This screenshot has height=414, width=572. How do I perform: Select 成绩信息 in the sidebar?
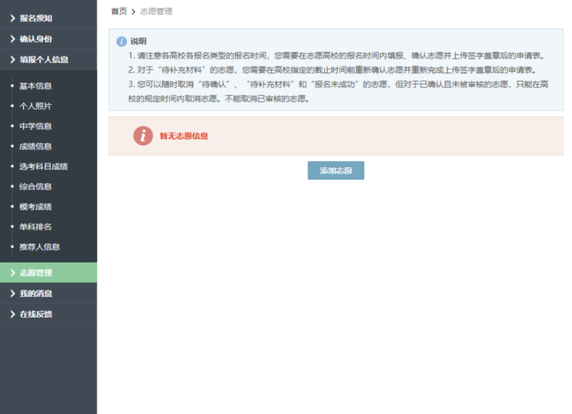[x=35, y=146]
